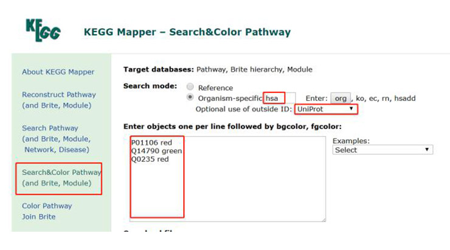Expand the Examples Select dropdown

pyautogui.click(x=382, y=150)
